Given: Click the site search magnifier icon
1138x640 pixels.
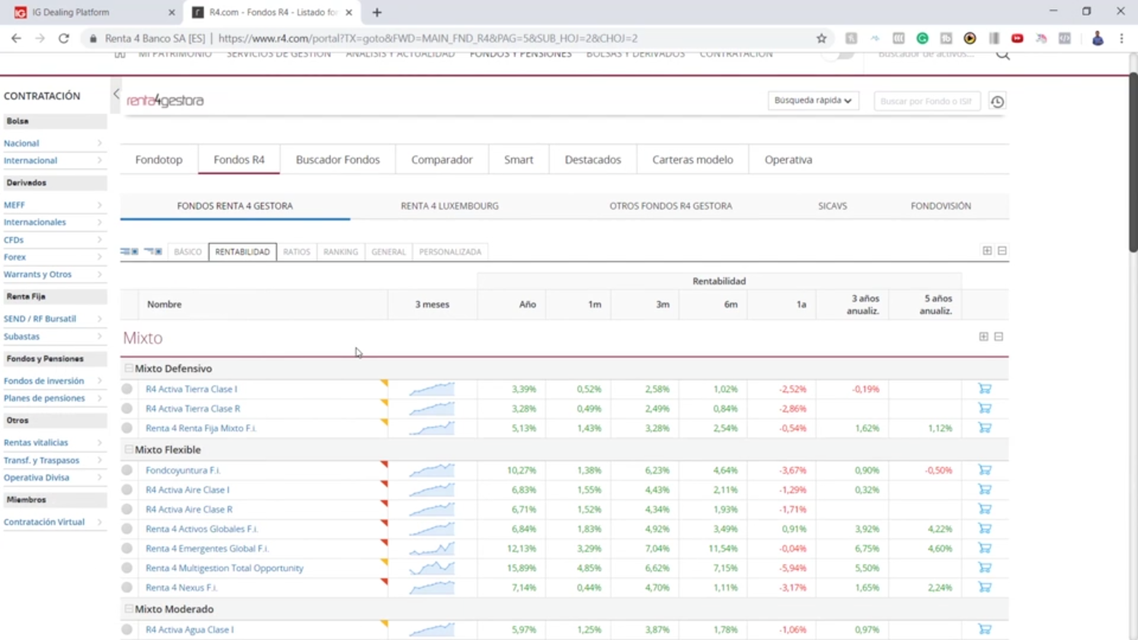Looking at the screenshot, I should [x=1002, y=56].
